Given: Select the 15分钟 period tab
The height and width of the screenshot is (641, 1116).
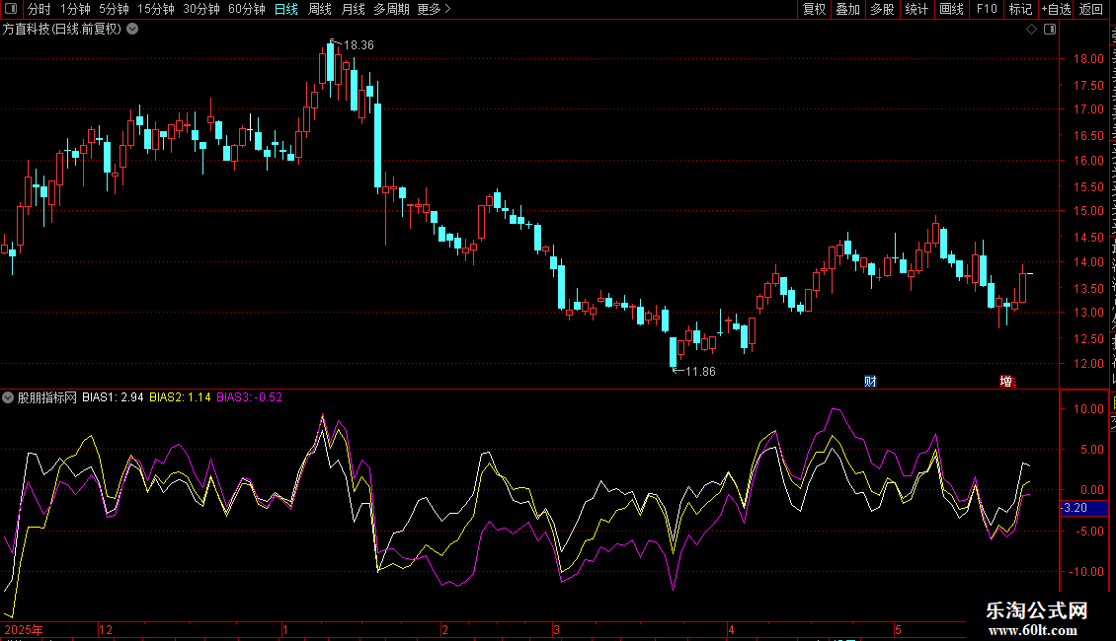Looking at the screenshot, I should [x=156, y=9].
